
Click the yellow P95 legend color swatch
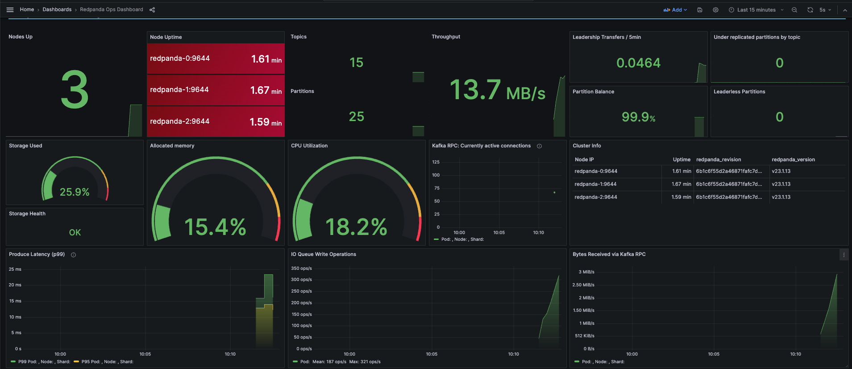click(x=76, y=362)
